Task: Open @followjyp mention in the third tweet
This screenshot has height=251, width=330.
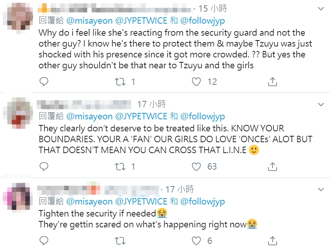Action: [x=202, y=201]
